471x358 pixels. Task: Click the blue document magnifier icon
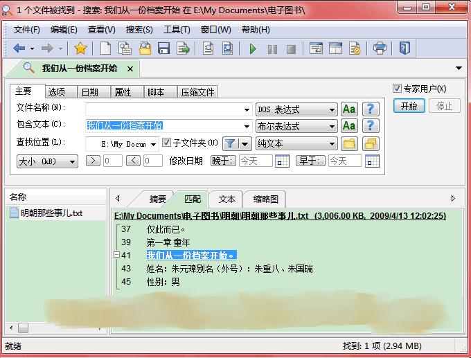click(227, 48)
